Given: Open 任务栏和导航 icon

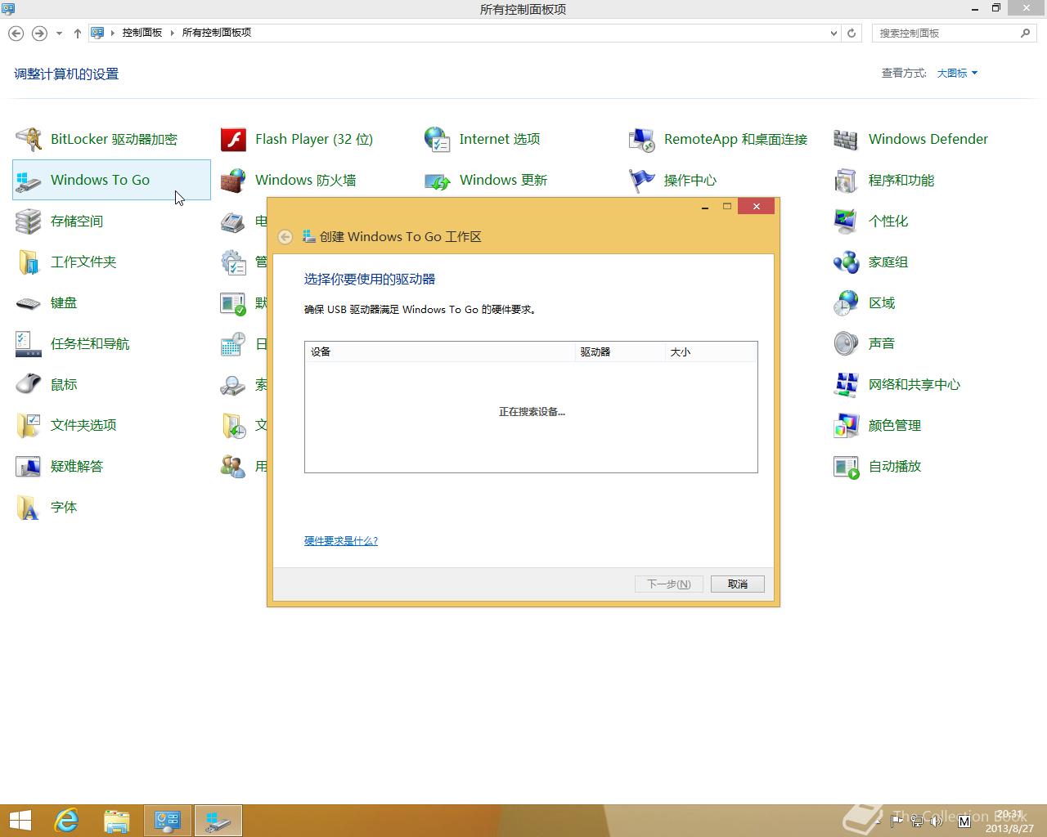Looking at the screenshot, I should (29, 343).
